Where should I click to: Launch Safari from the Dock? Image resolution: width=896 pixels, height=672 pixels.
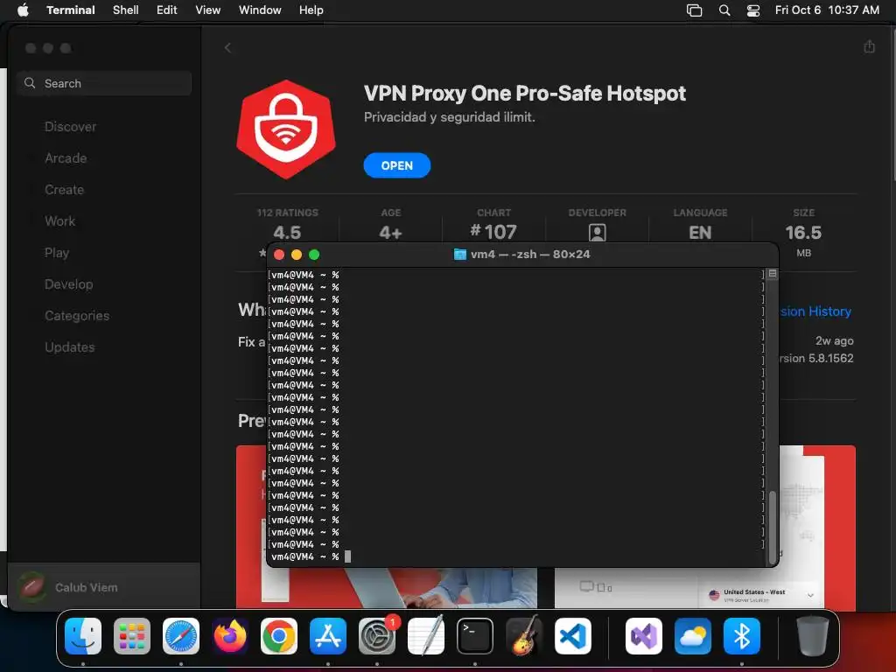click(181, 636)
